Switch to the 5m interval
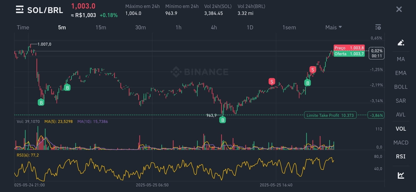The image size is (416, 192). click(62, 27)
